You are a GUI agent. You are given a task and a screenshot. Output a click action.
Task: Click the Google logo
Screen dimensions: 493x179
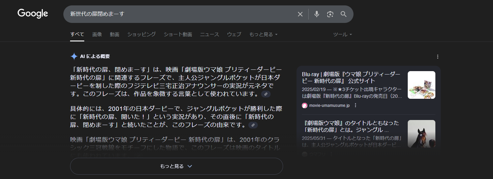(33, 13)
